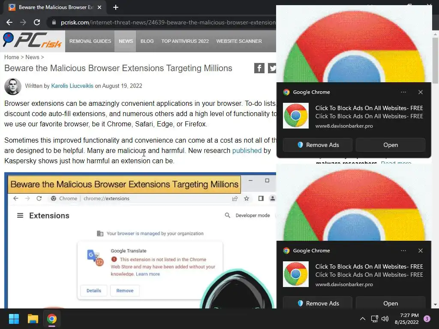Screen dimensions: 439x329
Task: Click the author's avatar photo
Action: coord(13,87)
